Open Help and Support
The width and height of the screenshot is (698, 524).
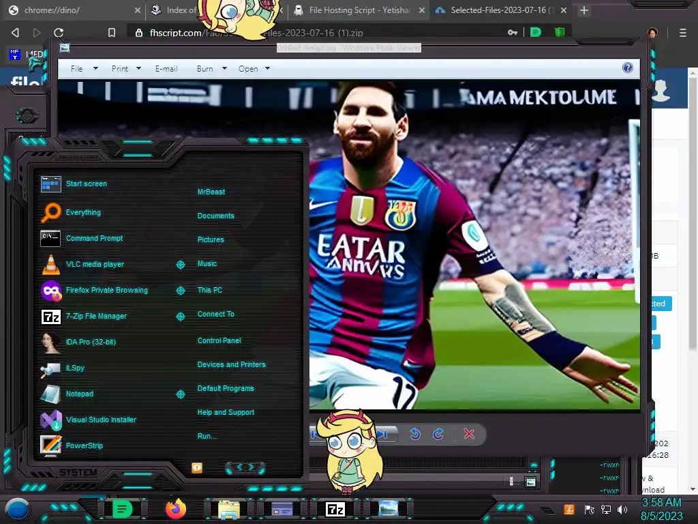(226, 412)
